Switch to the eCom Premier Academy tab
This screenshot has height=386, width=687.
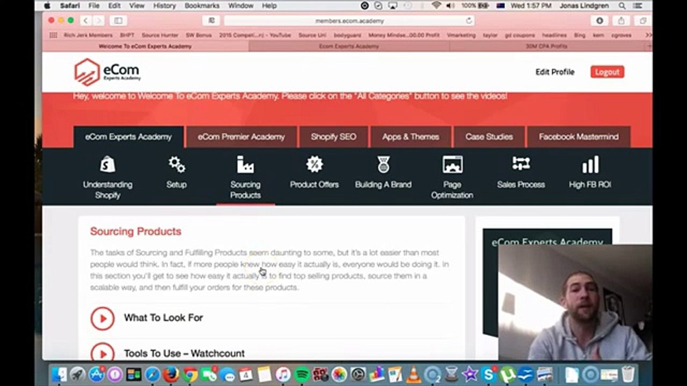tap(241, 137)
